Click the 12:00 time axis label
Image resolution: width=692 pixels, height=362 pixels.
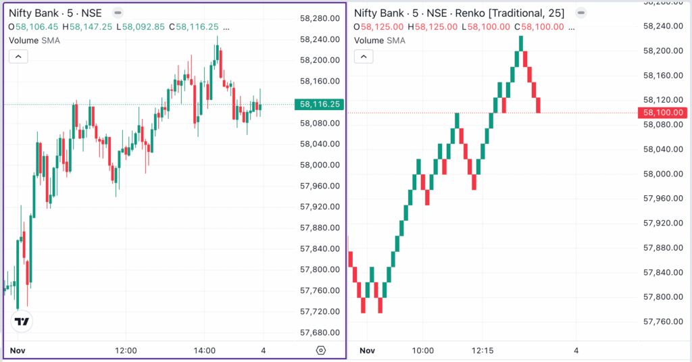click(x=126, y=351)
